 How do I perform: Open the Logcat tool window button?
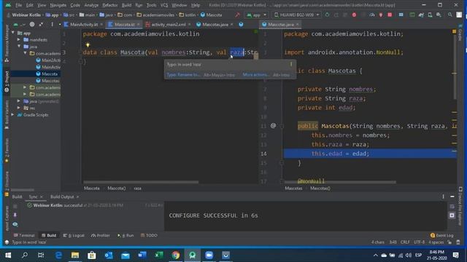74,236
